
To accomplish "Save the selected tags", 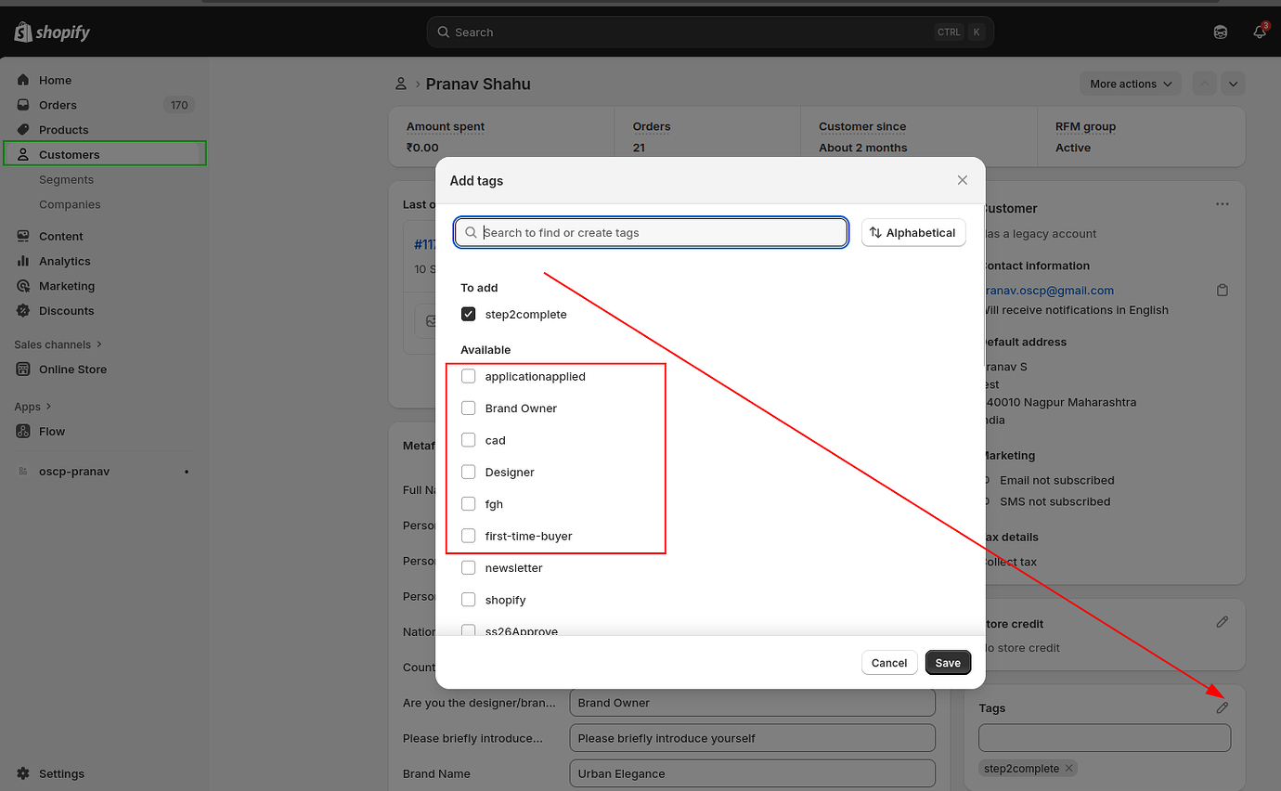I will (948, 662).
